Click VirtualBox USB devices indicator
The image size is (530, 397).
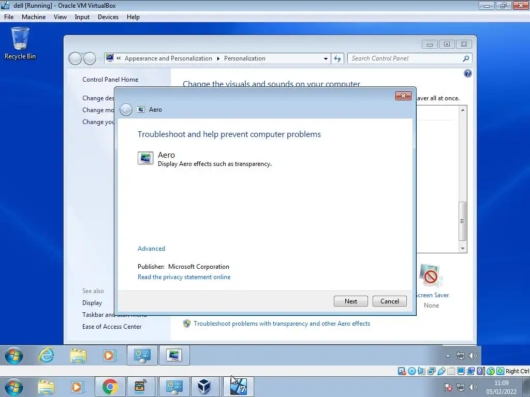coord(441,371)
